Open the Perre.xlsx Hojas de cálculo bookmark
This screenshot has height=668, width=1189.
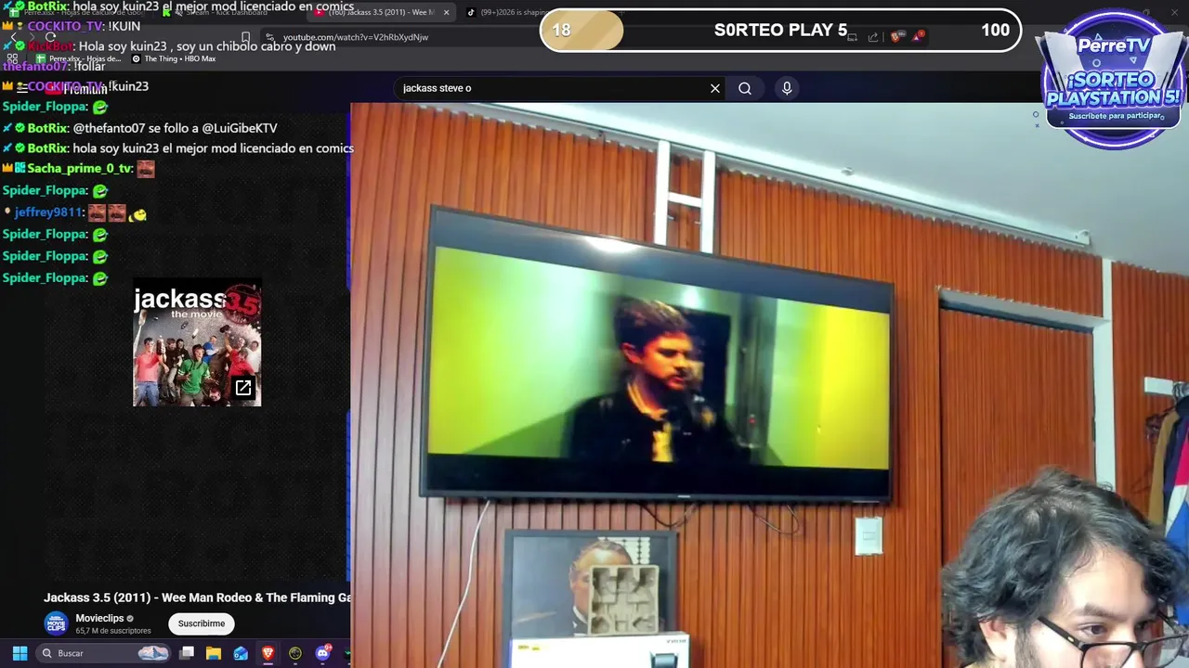(x=78, y=58)
